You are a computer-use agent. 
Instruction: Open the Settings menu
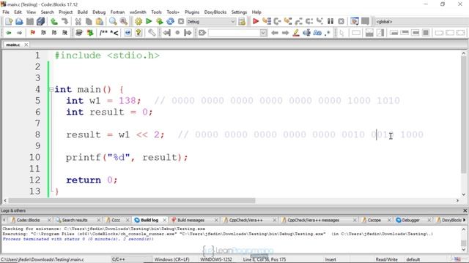click(x=239, y=12)
